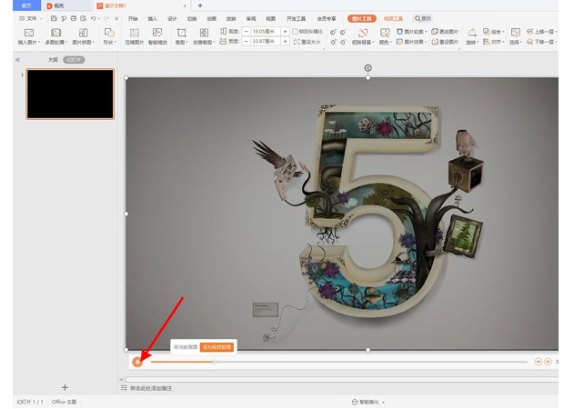Collapse the slide panel with double-arrow icon

coord(17,59)
